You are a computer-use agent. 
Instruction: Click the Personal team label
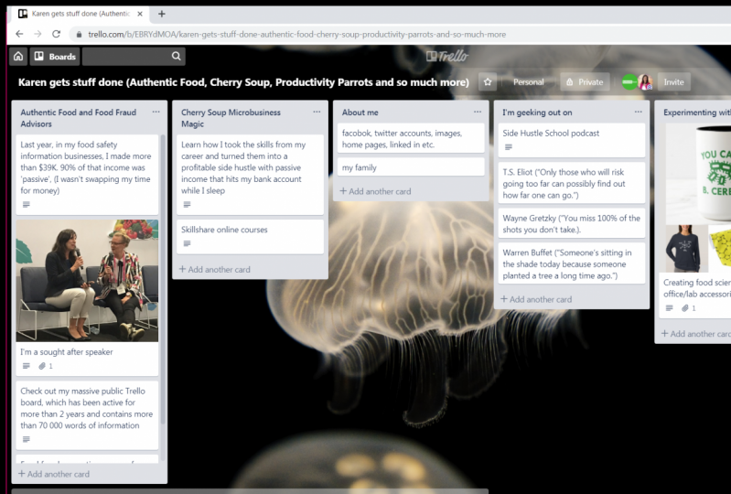(x=528, y=82)
